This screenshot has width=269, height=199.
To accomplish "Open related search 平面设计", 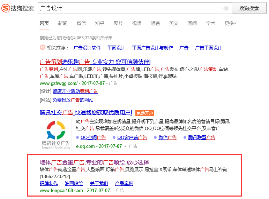I will (x=116, y=48).
